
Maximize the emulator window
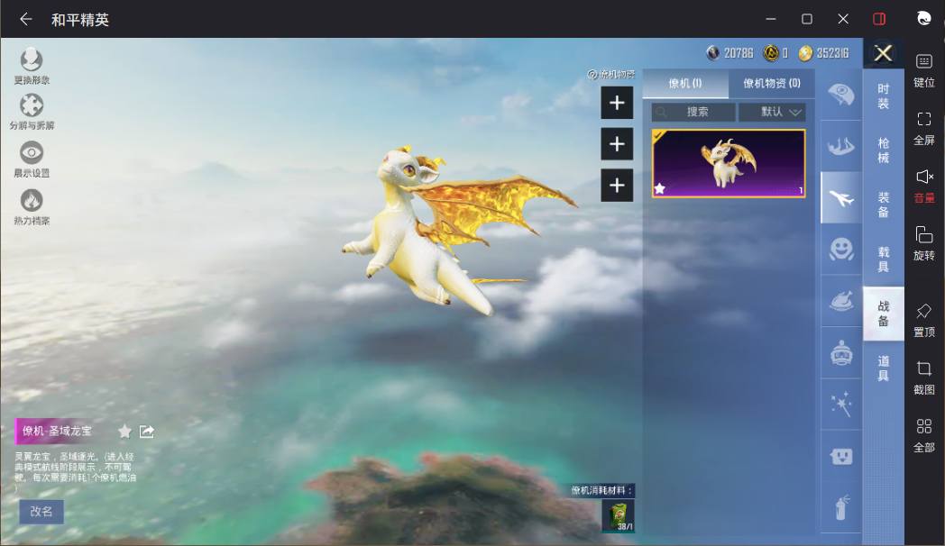click(x=807, y=19)
